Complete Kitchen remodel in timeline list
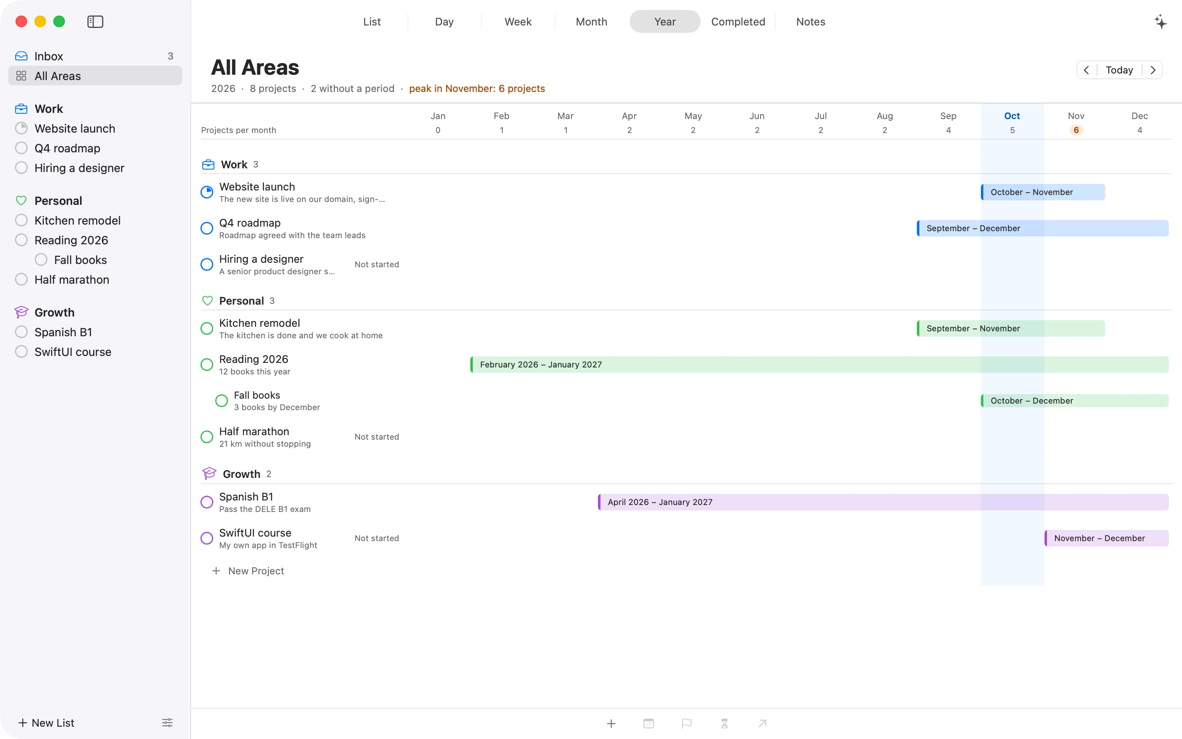This screenshot has height=739, width=1182. point(207,328)
